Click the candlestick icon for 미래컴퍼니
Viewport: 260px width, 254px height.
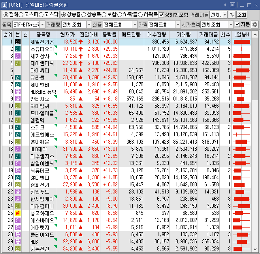point(241,206)
